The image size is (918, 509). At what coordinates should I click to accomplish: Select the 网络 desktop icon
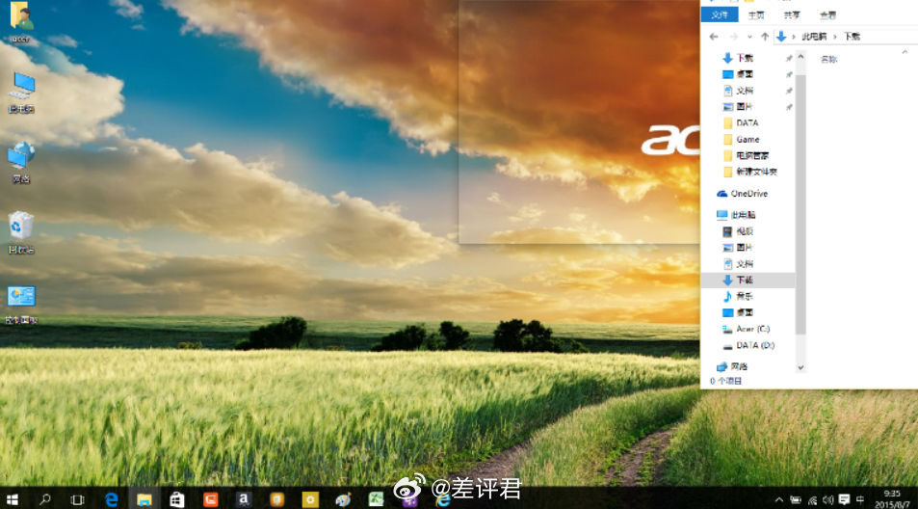click(x=21, y=162)
